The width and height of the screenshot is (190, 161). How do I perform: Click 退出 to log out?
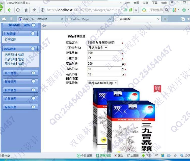27,25
